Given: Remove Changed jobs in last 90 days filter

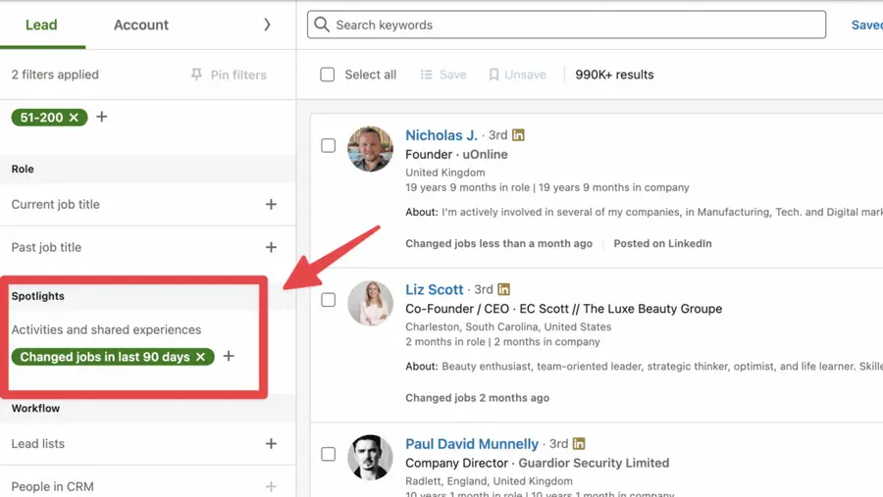Looking at the screenshot, I should coord(200,357).
